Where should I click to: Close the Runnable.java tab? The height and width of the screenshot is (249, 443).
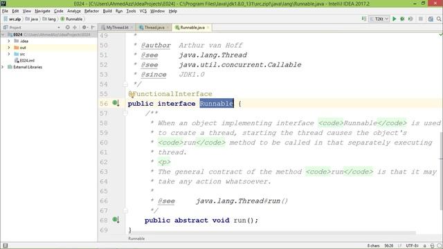208,28
